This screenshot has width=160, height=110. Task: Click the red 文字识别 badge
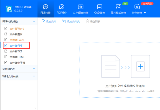(x=147, y=4)
